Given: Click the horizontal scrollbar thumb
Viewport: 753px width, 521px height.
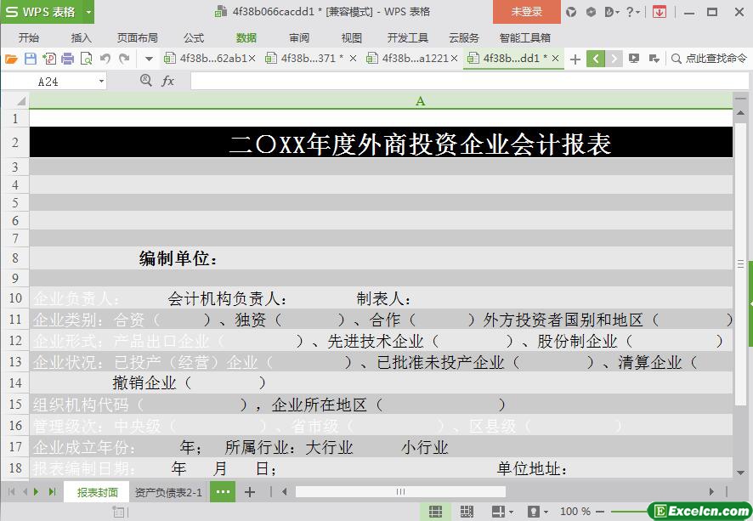Looking at the screenshot, I should (x=400, y=492).
